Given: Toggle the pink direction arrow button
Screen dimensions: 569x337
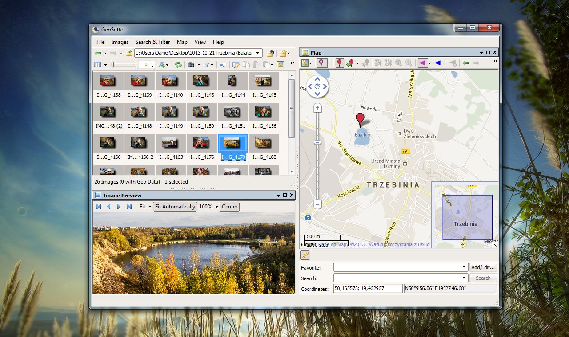Looking at the screenshot, I should point(423,63).
